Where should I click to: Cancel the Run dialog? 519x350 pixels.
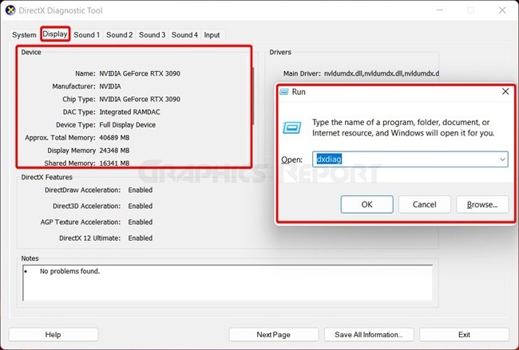click(424, 204)
